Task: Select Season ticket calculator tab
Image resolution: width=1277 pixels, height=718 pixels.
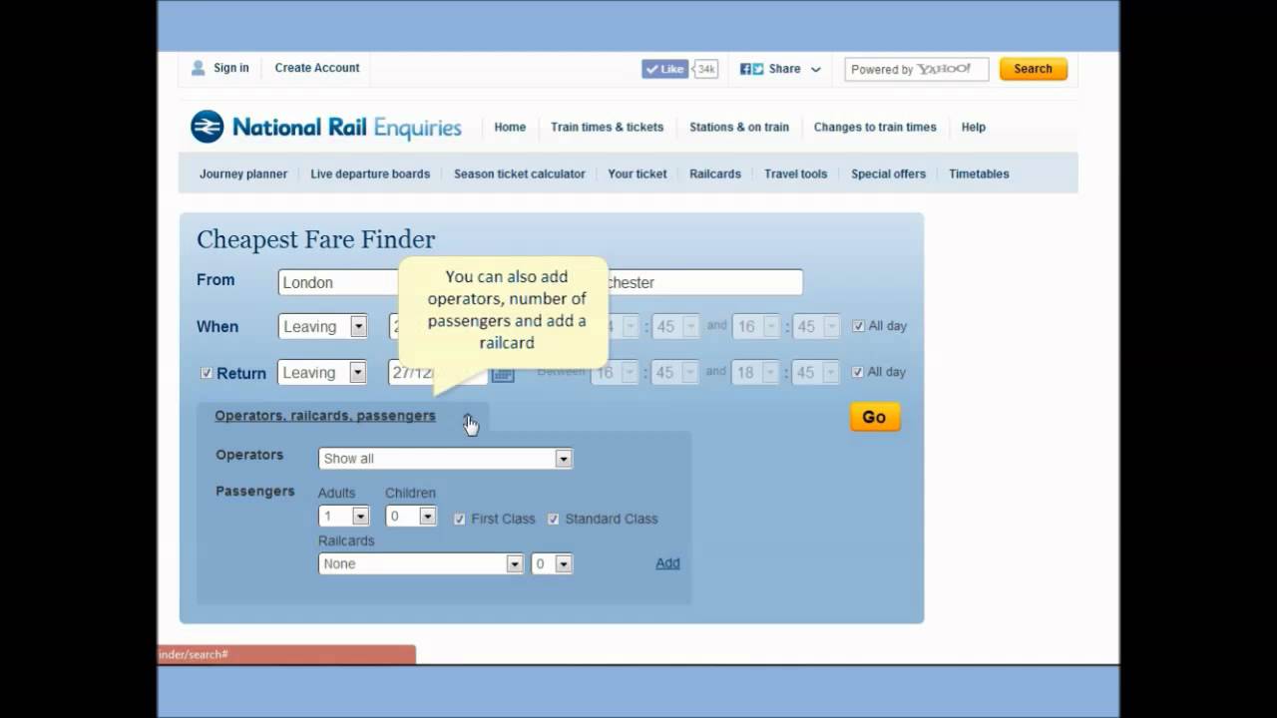Action: coord(520,174)
